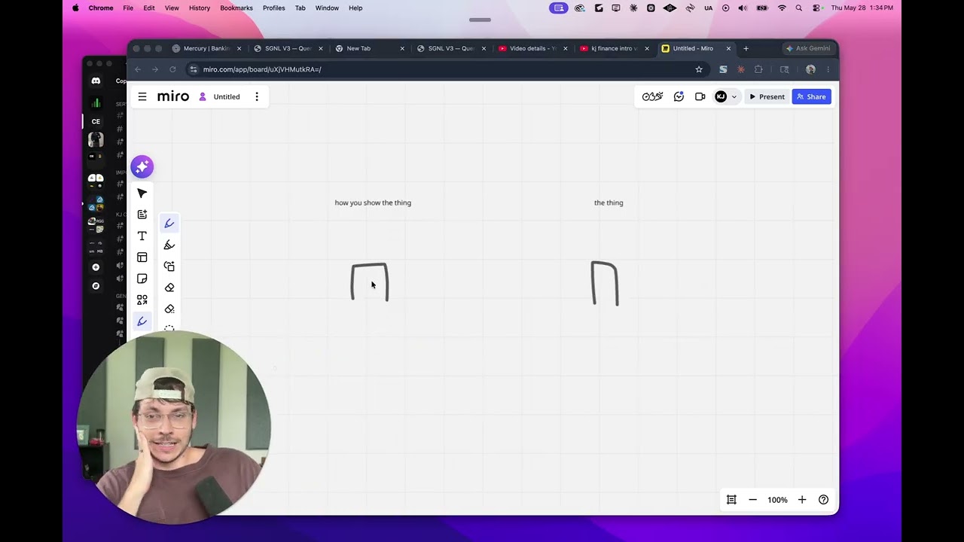Open the Bookmarks menu
Image resolution: width=964 pixels, height=542 pixels.
click(x=236, y=8)
